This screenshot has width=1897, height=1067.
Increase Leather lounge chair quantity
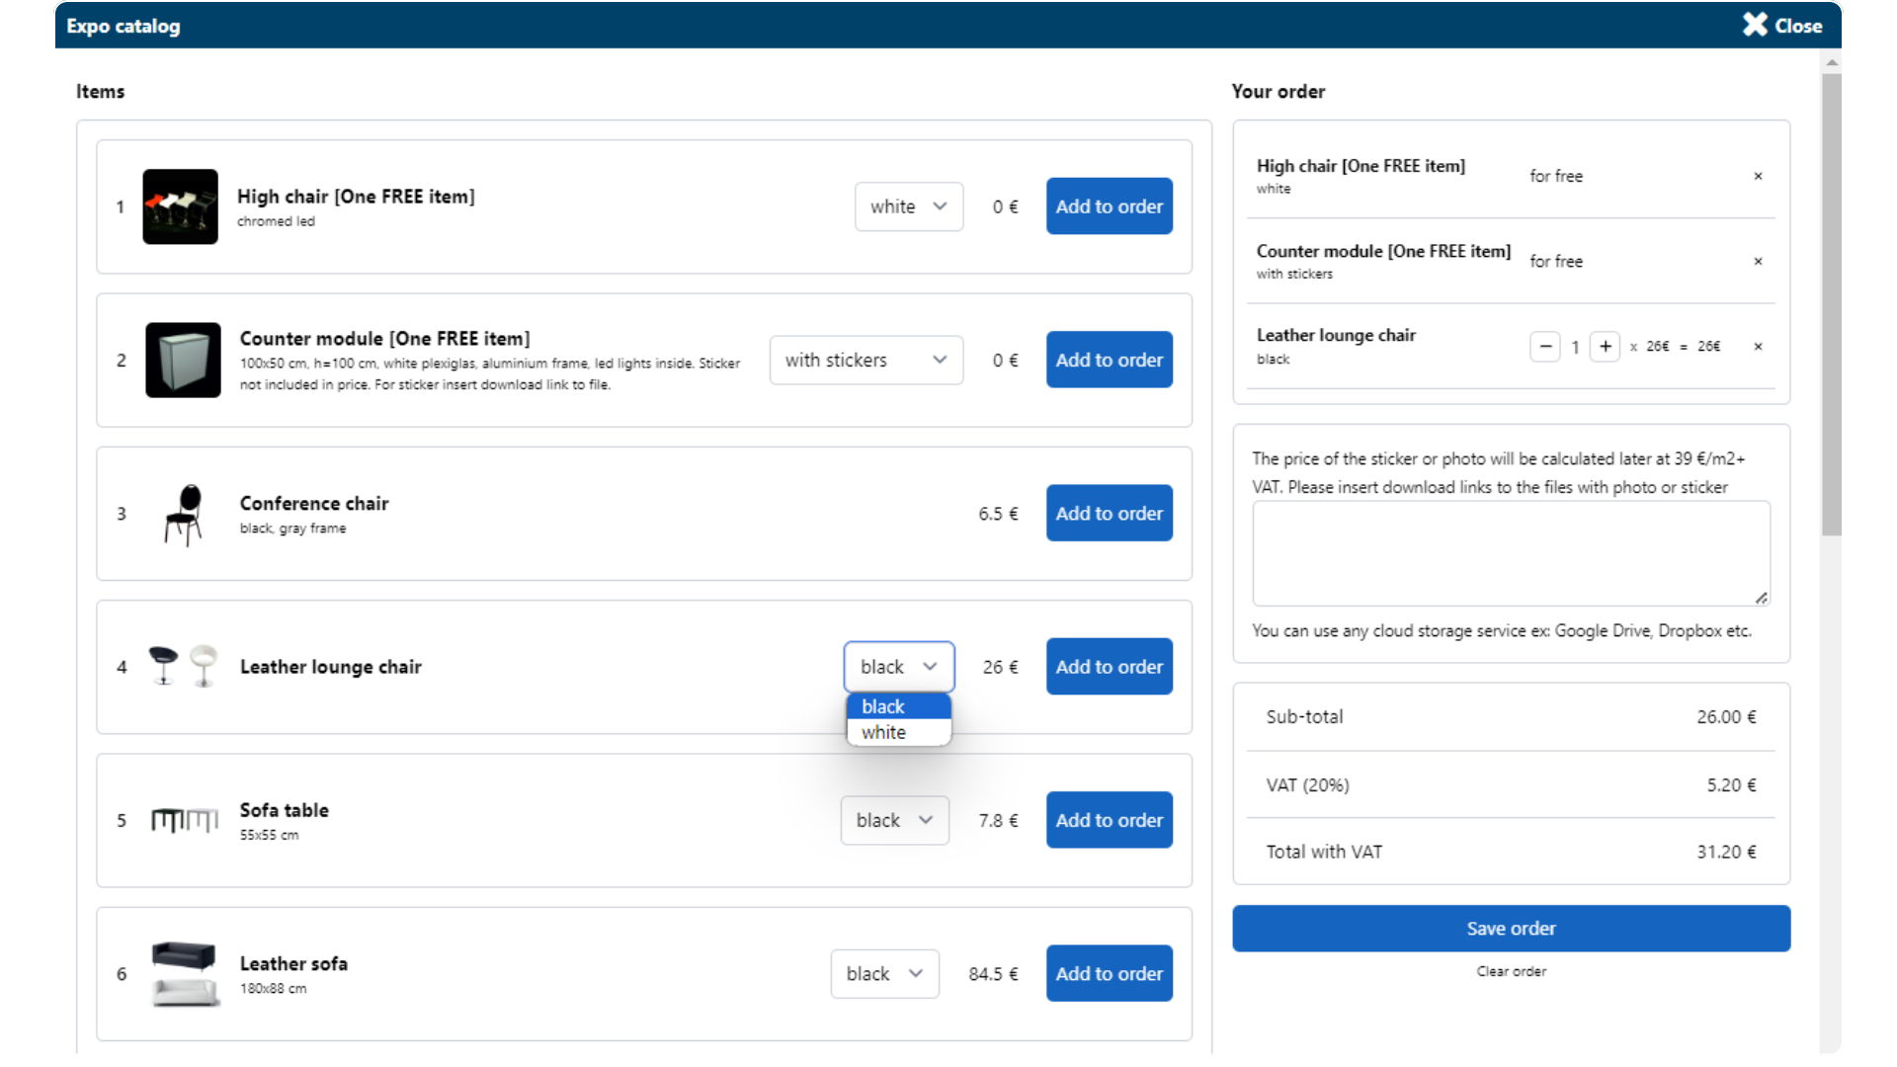[x=1605, y=347]
